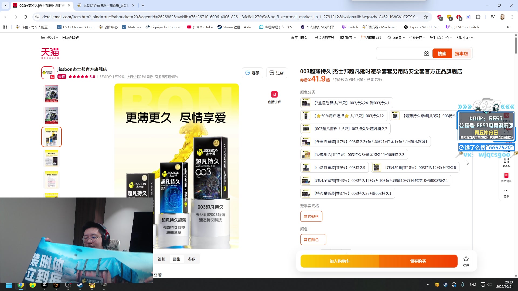
Task: Switch to the 参数 tab
Action: (192, 259)
